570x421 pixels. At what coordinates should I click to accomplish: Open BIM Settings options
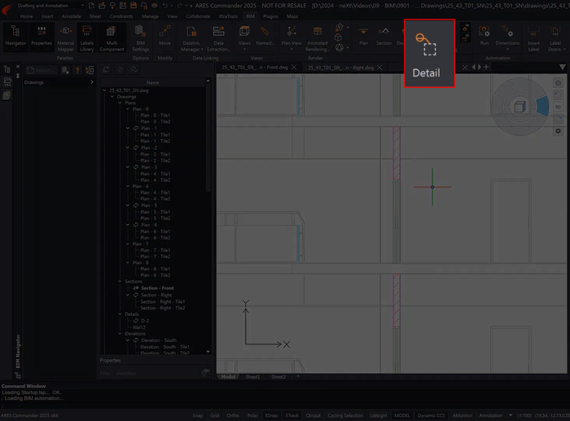tap(141, 37)
